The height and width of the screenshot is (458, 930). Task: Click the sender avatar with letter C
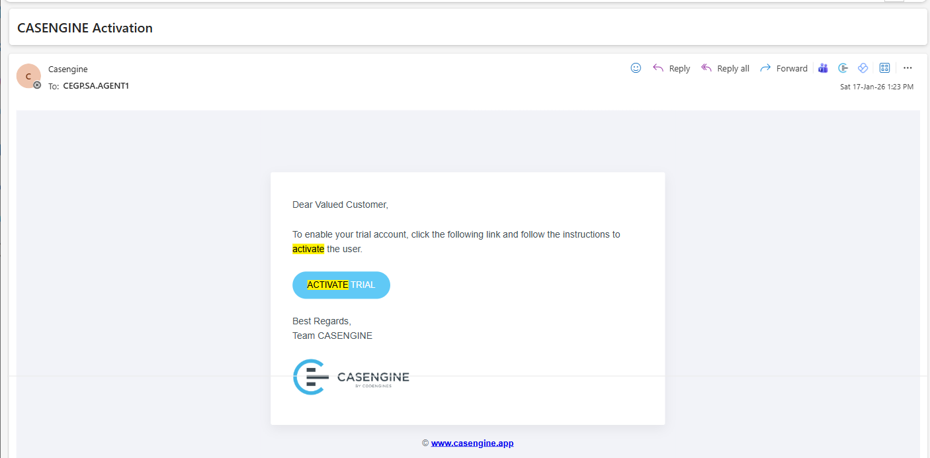click(x=28, y=76)
